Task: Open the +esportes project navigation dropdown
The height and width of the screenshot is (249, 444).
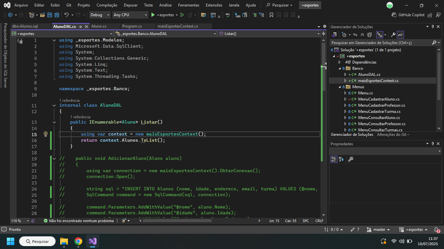Action: coord(62,33)
